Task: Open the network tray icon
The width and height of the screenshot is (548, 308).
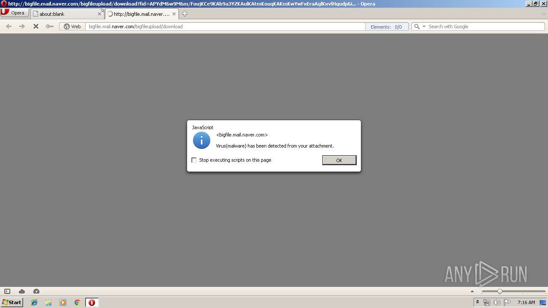Action: (x=487, y=302)
